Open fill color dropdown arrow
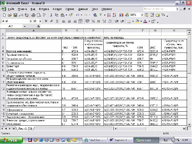The width and height of the screenshot is (192, 144). pyautogui.click(x=141, y=21)
